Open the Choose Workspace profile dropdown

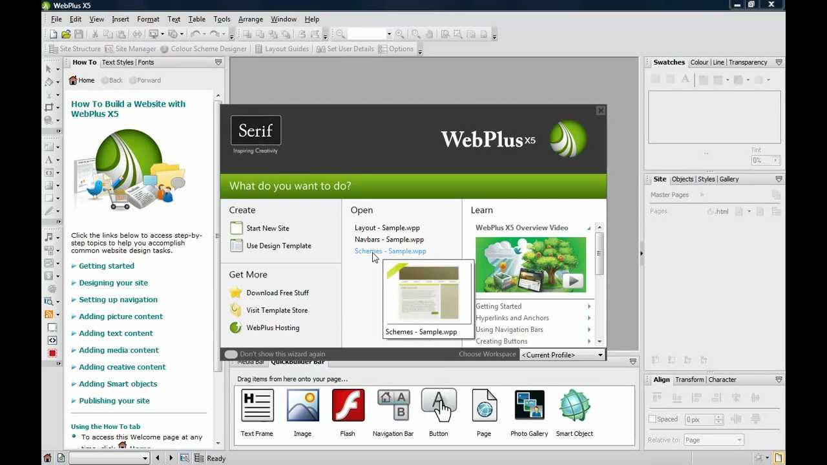(562, 355)
